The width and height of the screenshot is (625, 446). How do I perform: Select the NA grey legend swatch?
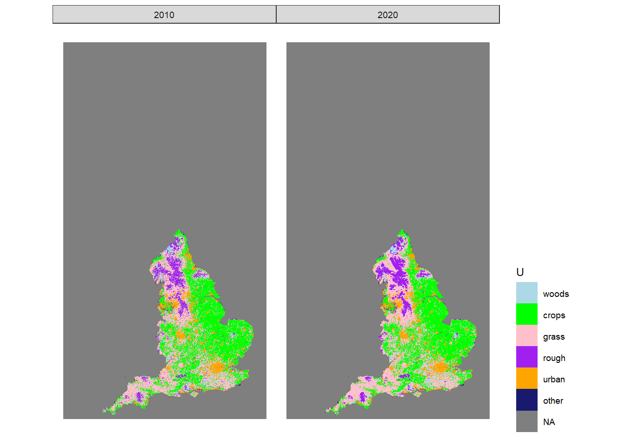click(x=526, y=421)
